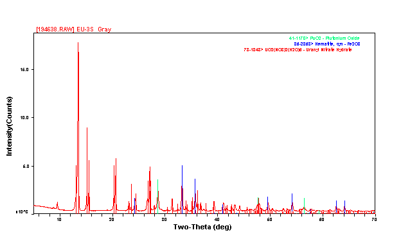Select the red Uranyl Nitrate Hydrate legend entry
The image size is (401, 246).
(298, 50)
